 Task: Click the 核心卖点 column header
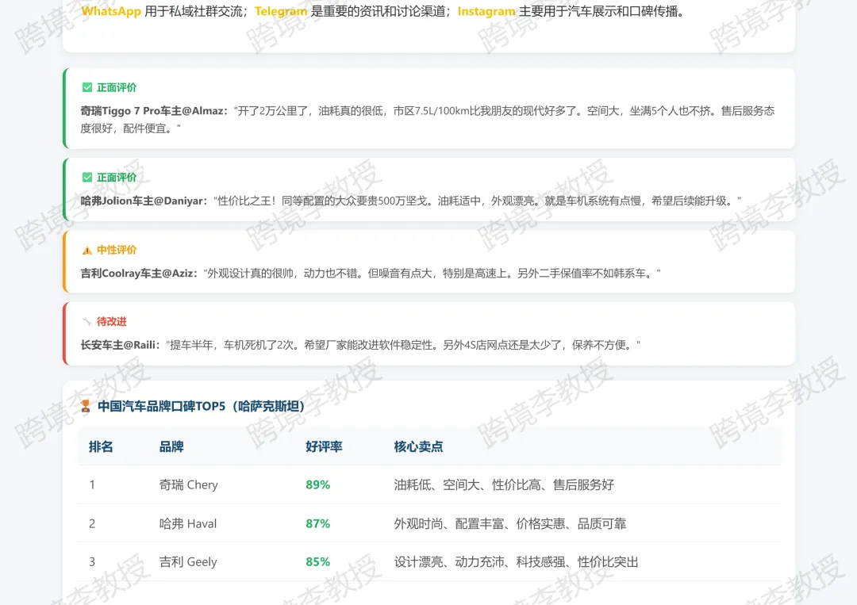pyautogui.click(x=419, y=446)
